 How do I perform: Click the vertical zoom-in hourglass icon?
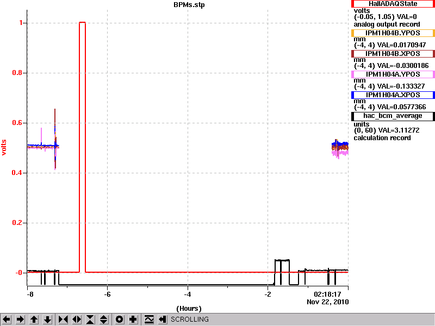(x=90, y=319)
